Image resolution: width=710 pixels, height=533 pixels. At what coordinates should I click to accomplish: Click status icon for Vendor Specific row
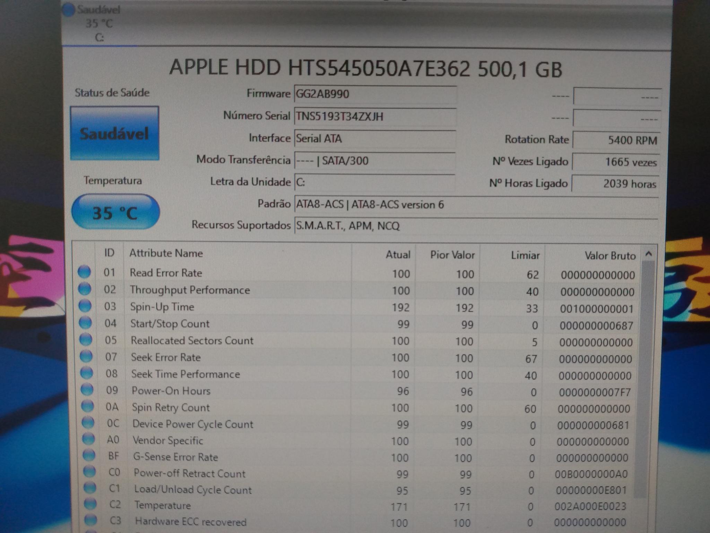[88, 439]
